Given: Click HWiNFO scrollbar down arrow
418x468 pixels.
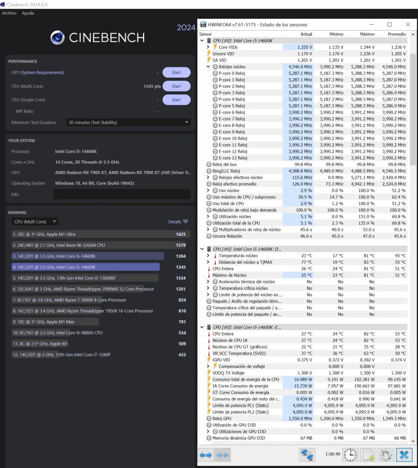Looking at the screenshot, I should click(413, 441).
